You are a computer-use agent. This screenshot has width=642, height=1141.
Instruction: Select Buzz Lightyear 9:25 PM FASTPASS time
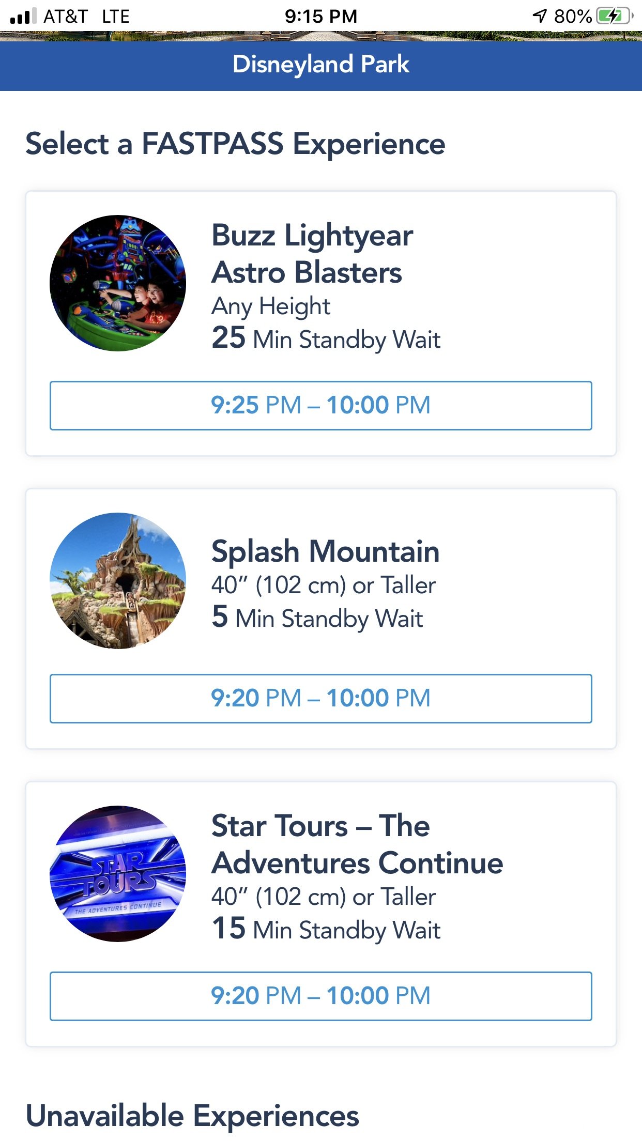(320, 406)
